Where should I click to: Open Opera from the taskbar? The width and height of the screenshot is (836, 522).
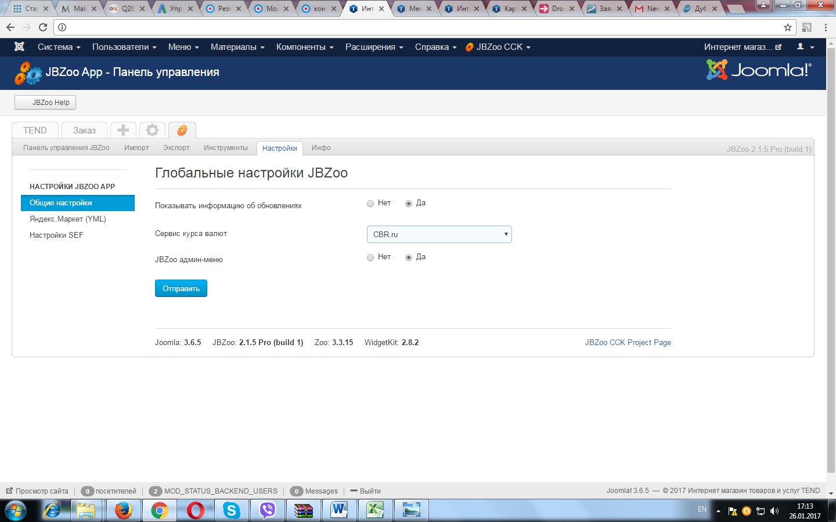(x=195, y=510)
